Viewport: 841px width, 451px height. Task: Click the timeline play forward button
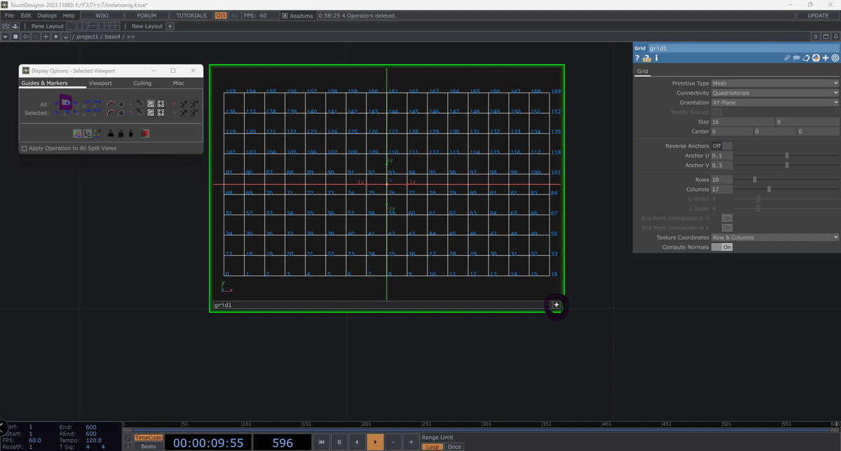[376, 442]
